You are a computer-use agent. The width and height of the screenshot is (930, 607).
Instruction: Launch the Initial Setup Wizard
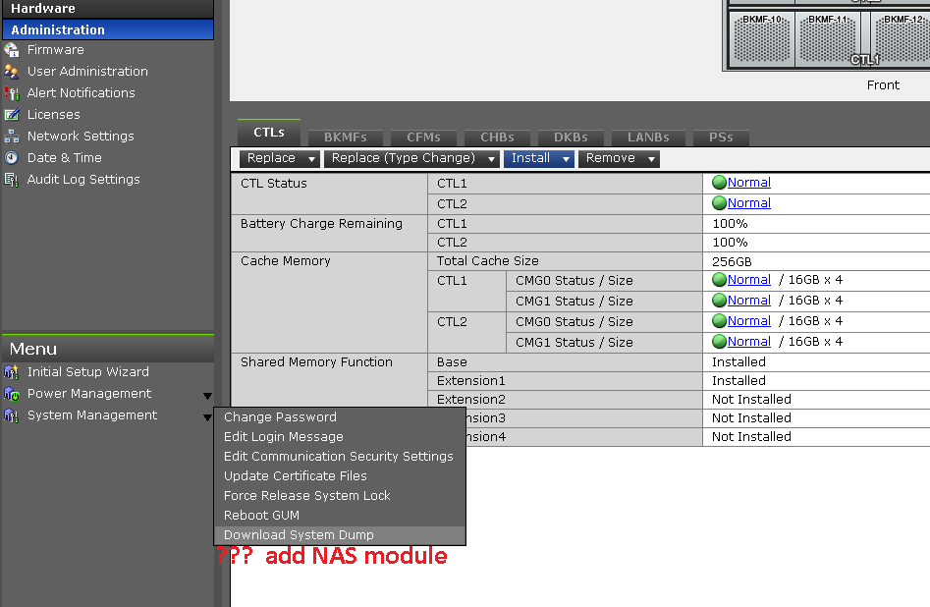(88, 372)
